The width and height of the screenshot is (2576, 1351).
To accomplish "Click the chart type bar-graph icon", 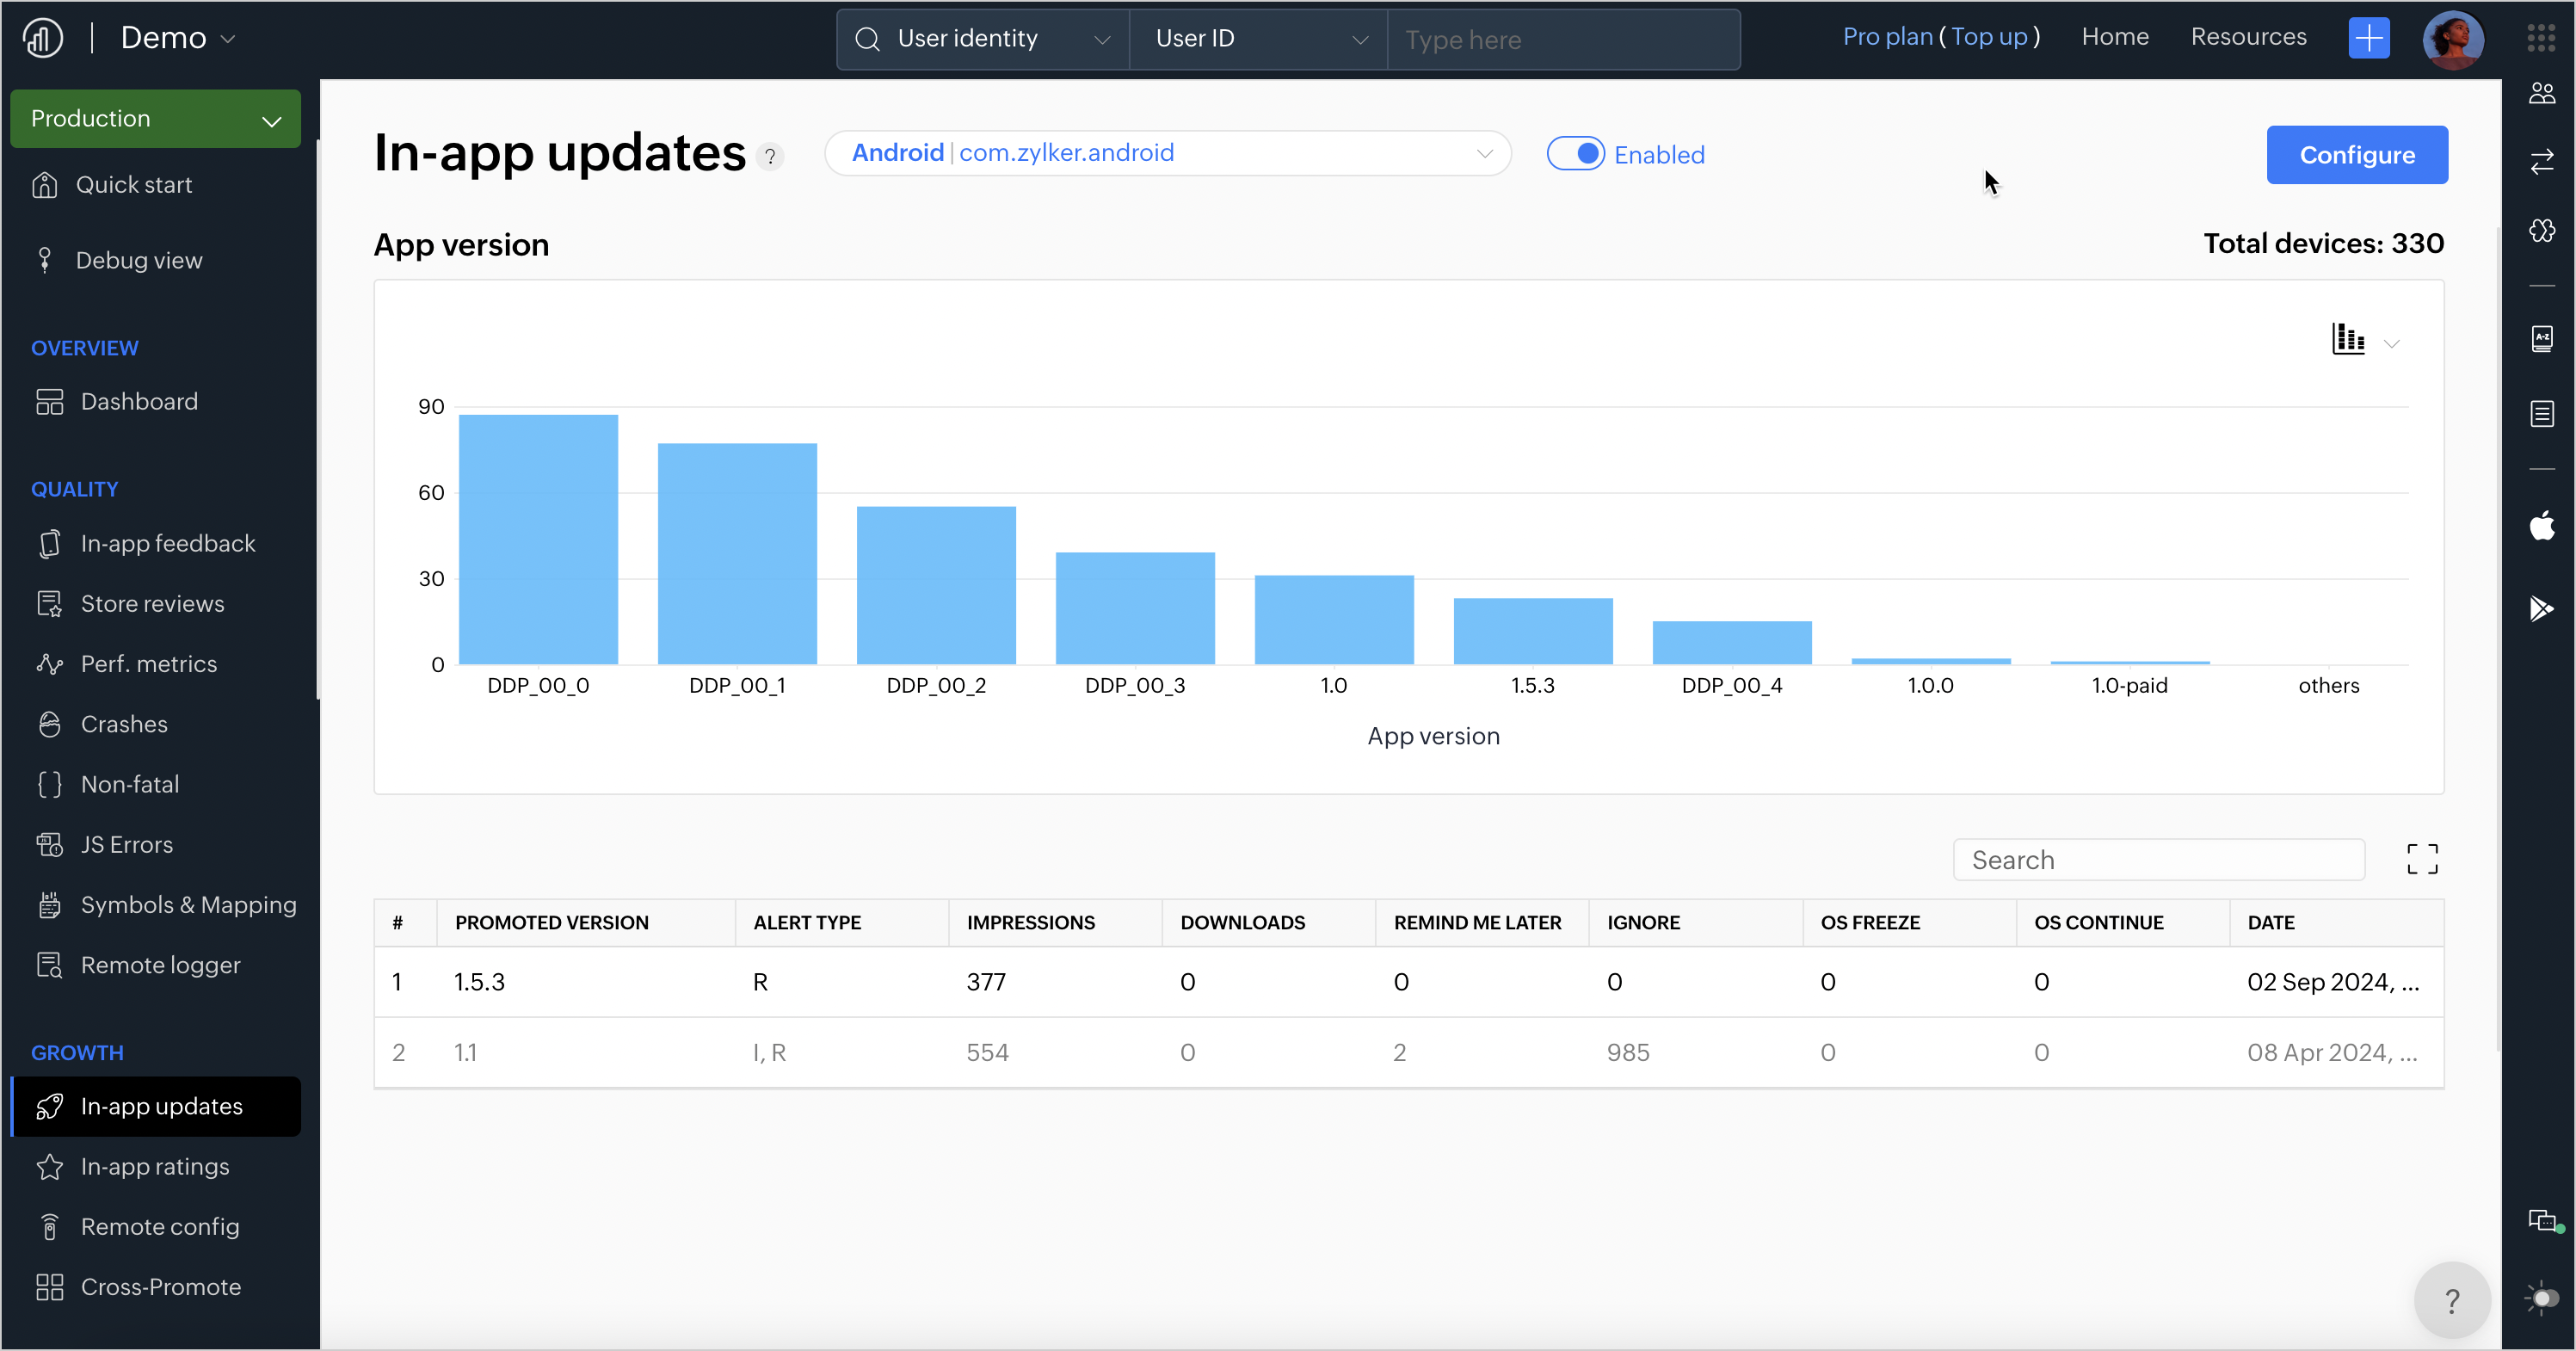I will click(x=2348, y=339).
